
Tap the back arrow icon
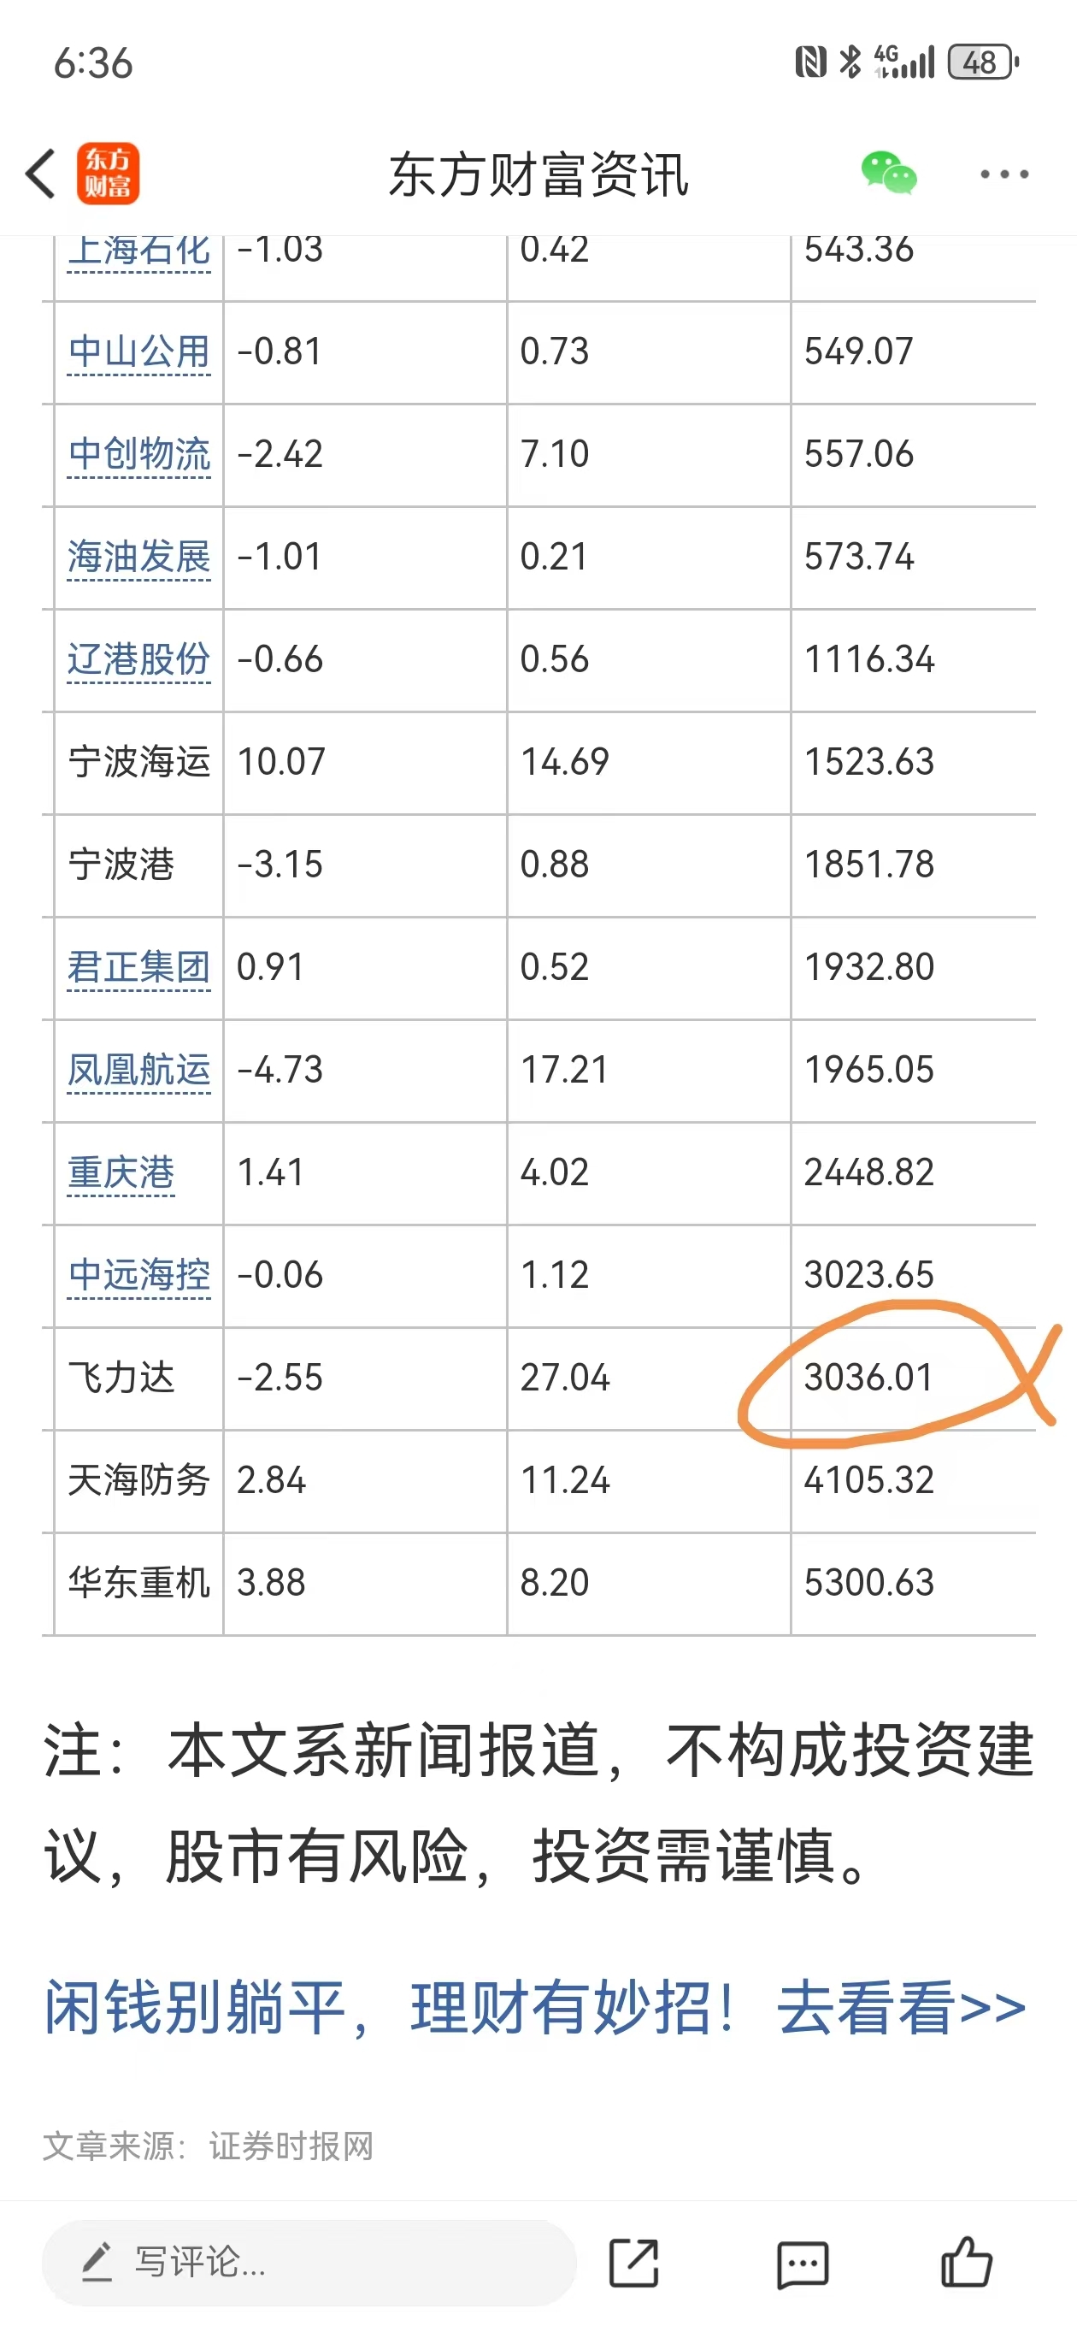[x=41, y=174]
